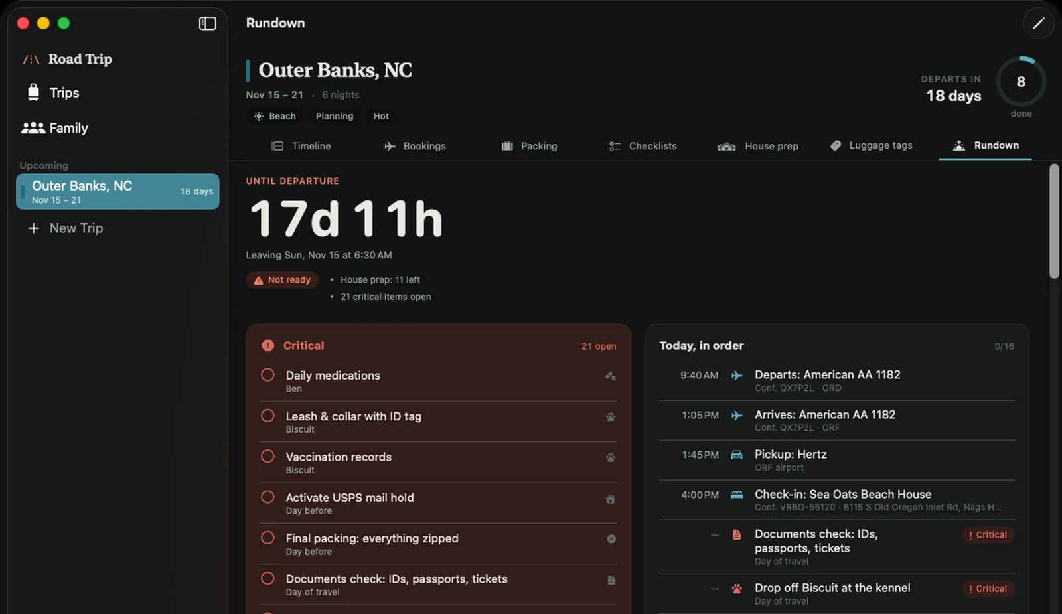The width and height of the screenshot is (1062, 614).
Task: Select the Rundown tab
Action: [986, 145]
